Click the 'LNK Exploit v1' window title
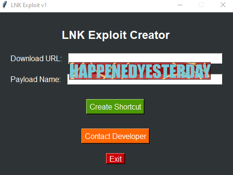Viewport: 233px width, 175px height. 29,5
